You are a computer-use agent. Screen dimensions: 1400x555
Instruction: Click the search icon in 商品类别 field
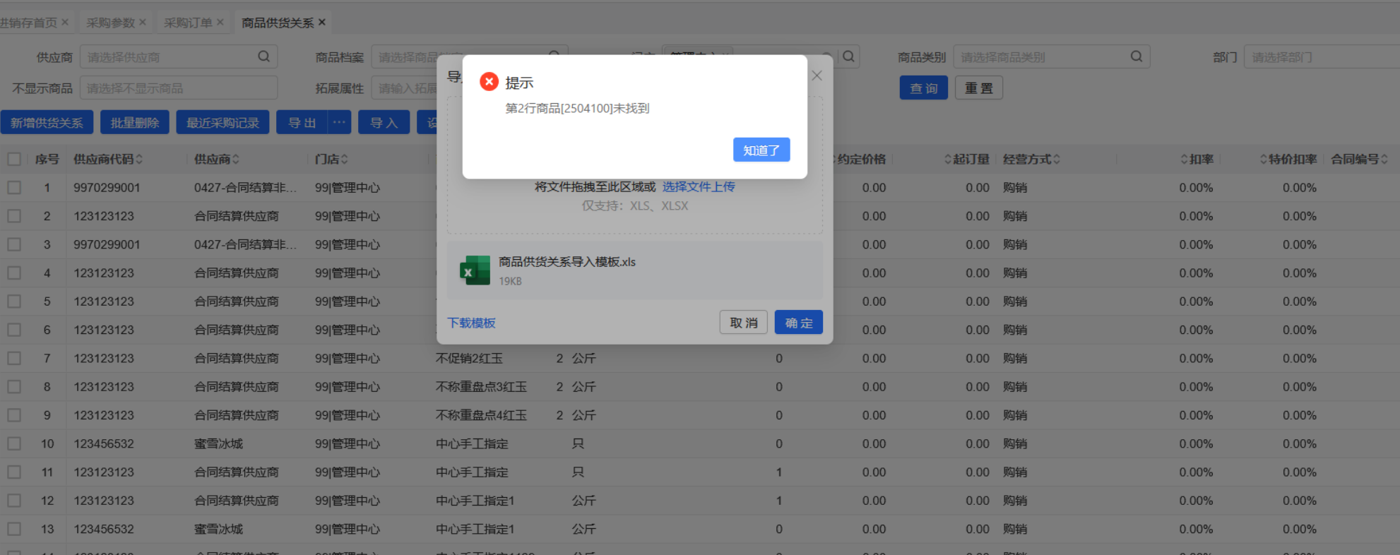pos(1136,56)
